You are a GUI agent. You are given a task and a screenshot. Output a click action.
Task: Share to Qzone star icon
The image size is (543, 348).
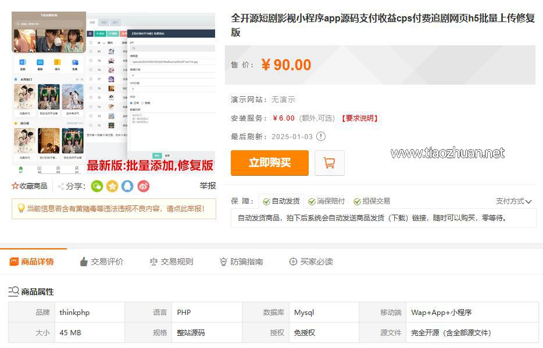[112, 186]
